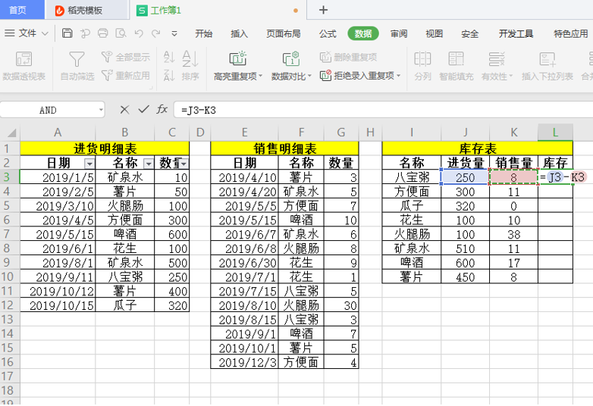Open the 高亮重复项 dropdown arrow
This screenshot has width=593, height=406.
pyautogui.click(x=260, y=77)
